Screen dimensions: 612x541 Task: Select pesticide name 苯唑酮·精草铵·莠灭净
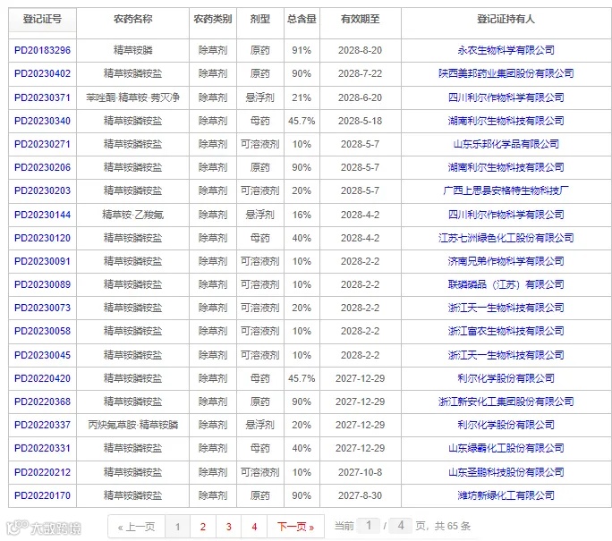pos(133,97)
